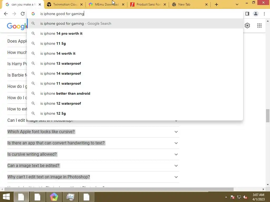The height and width of the screenshot is (202, 270).
Task: Open the 'How to ext...' question row
Action: 17,109
